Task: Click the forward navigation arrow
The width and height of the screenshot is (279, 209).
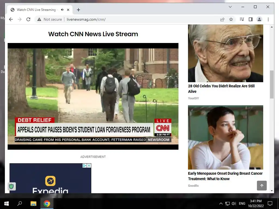Action: 20,19
